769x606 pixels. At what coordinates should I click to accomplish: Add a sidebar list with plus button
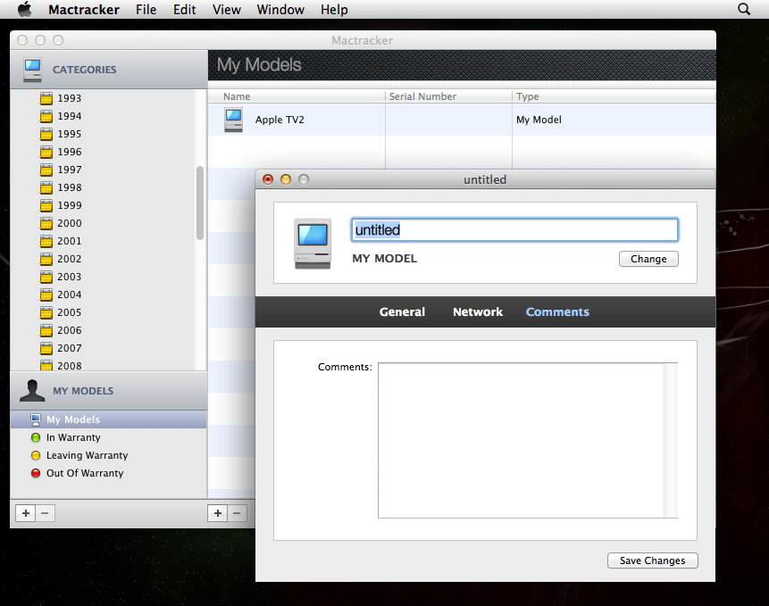[26, 513]
